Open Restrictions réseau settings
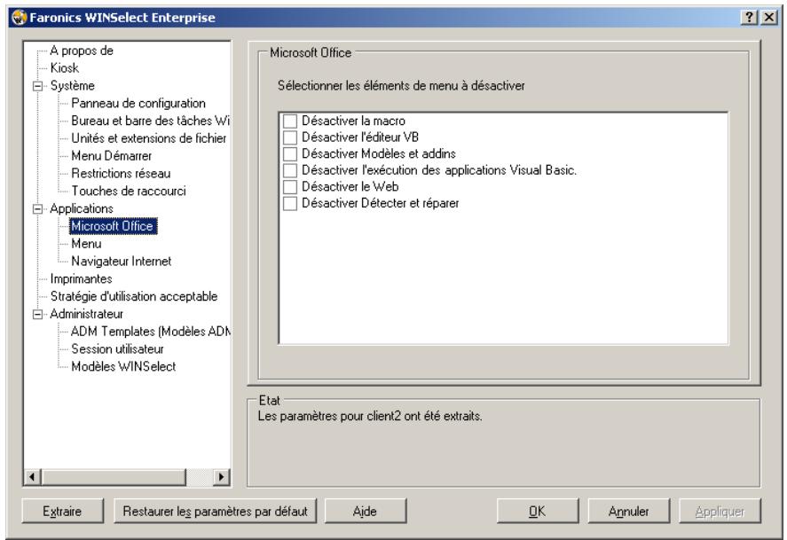Screen dimensions: 787x540 [121, 174]
